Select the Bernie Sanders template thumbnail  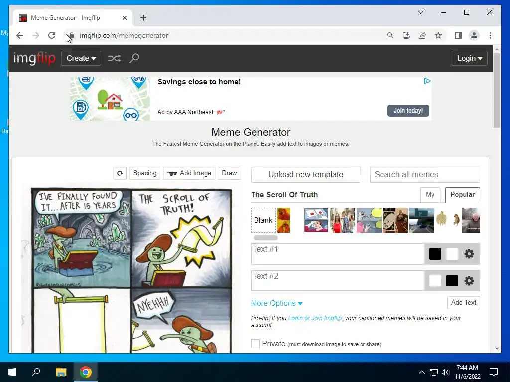click(471, 220)
